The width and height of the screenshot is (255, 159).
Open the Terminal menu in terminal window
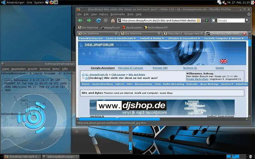click(x=45, y=69)
